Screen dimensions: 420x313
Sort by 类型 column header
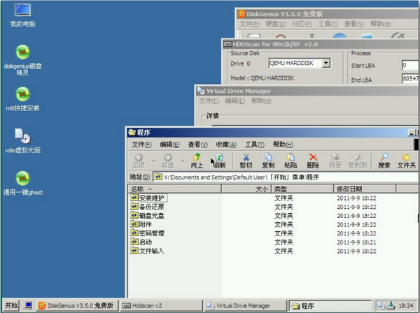coord(302,189)
